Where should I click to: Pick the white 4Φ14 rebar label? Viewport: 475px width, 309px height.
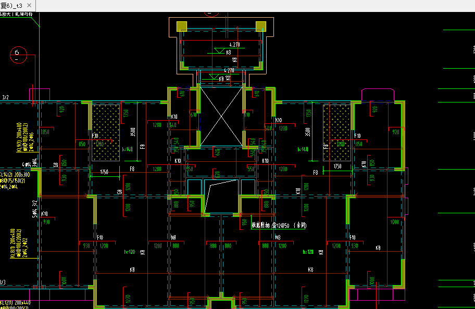click(x=27, y=164)
